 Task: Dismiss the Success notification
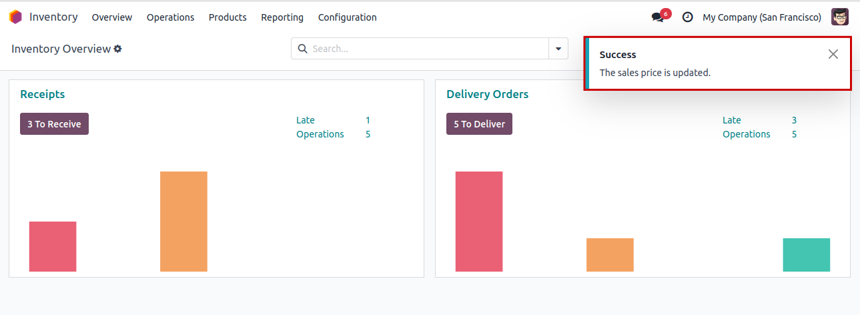(x=833, y=54)
